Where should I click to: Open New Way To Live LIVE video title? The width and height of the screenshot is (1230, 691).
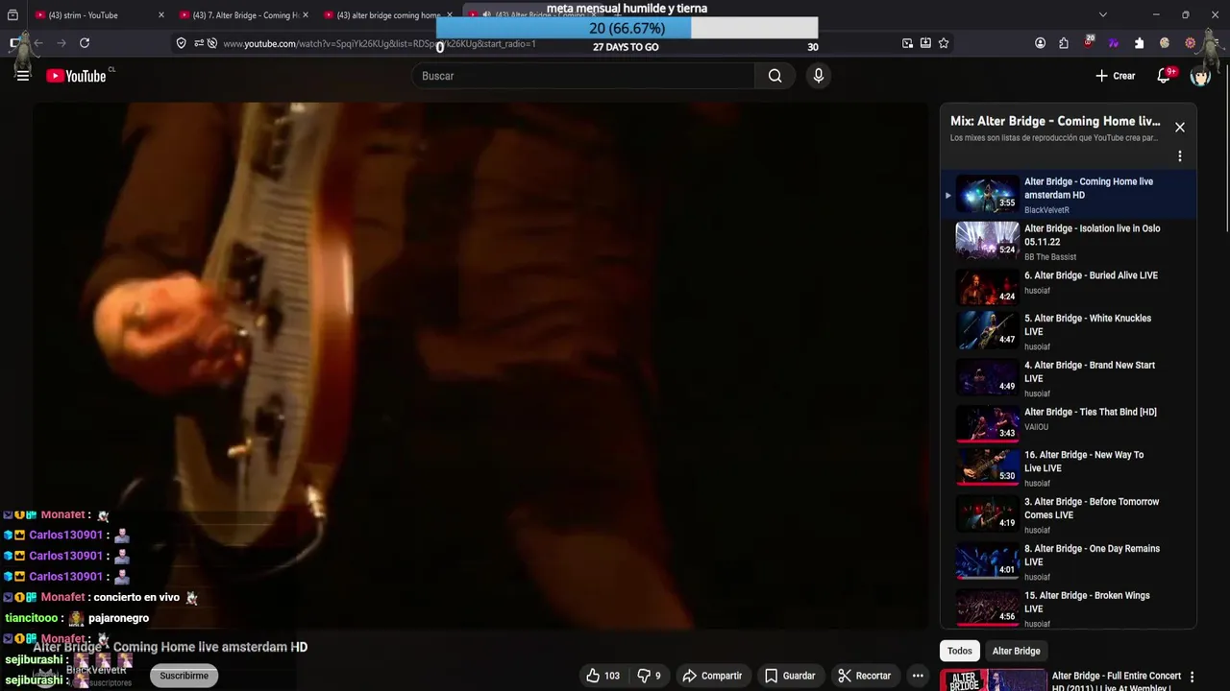(x=1083, y=462)
